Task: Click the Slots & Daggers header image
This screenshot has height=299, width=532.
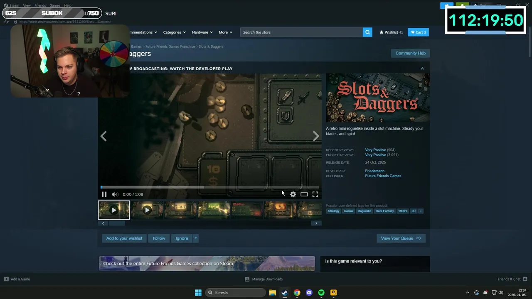Action: click(378, 98)
